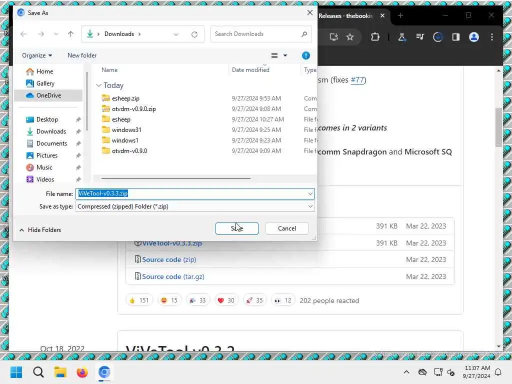Toggle browser side panel icon

pyautogui.click(x=456, y=37)
